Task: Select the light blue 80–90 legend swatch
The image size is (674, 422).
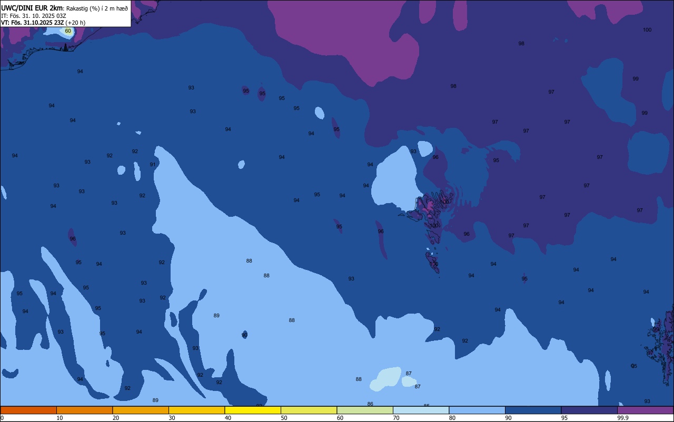Action: tap(477, 410)
